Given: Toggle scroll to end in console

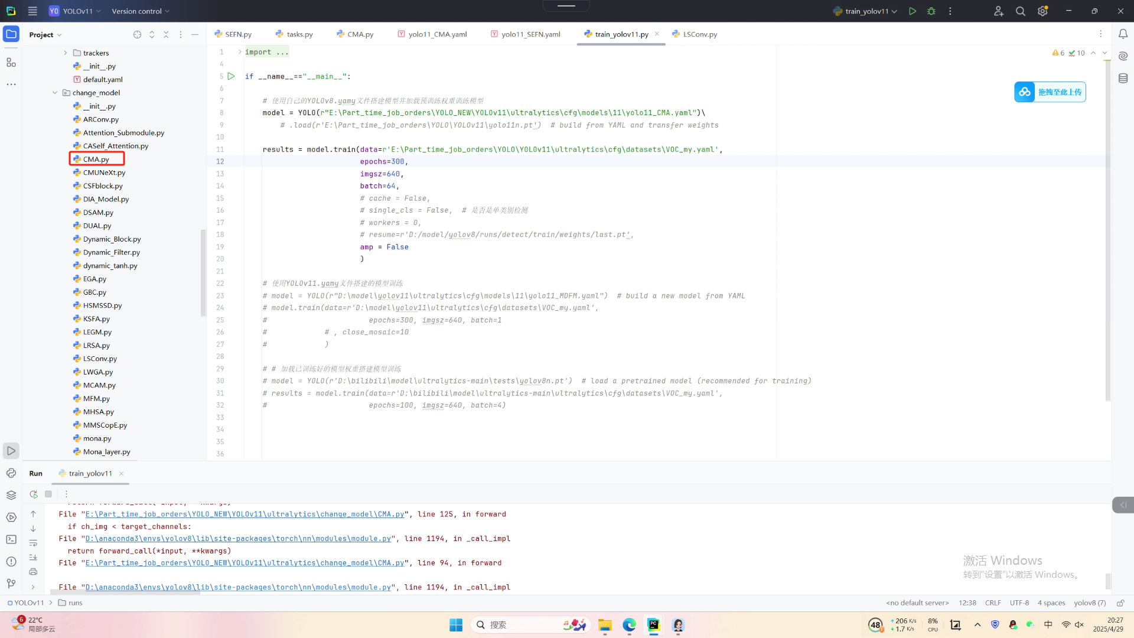Looking at the screenshot, I should pos(33,557).
